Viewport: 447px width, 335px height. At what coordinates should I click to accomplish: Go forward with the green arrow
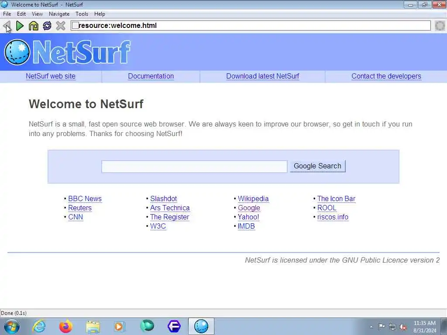(20, 26)
